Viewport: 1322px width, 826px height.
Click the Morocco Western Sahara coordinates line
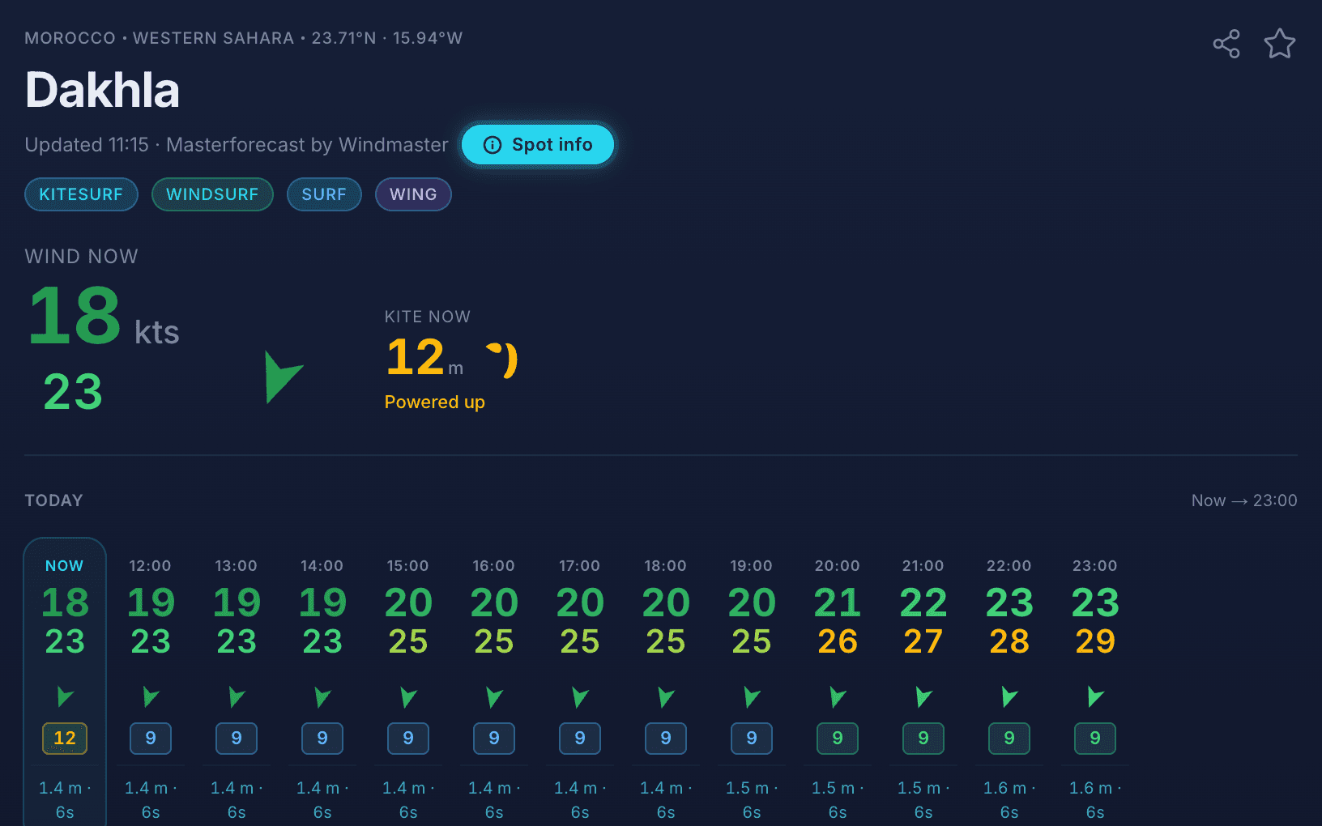coord(243,38)
